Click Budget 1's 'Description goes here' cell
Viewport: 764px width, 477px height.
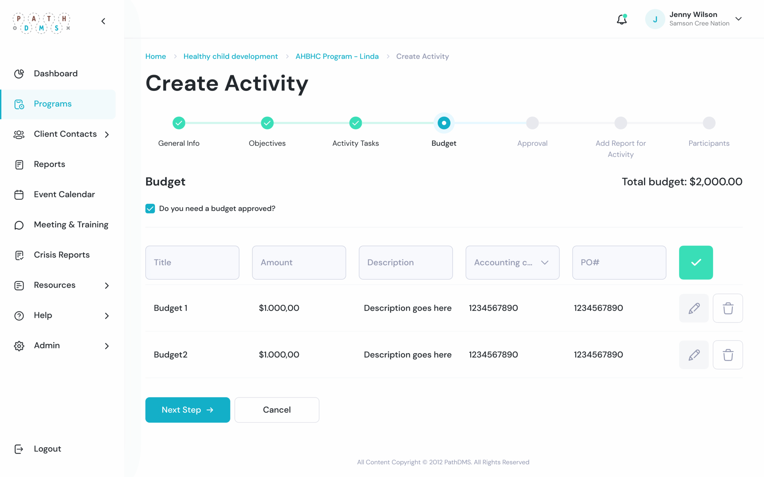(408, 308)
